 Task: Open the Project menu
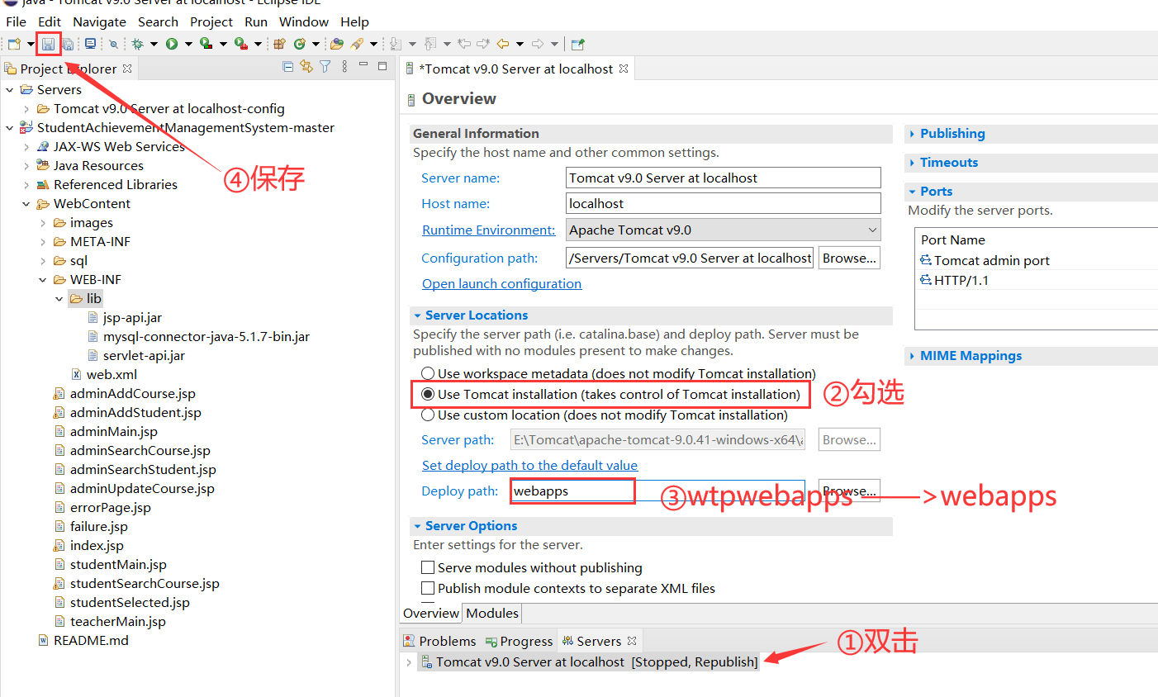211,21
